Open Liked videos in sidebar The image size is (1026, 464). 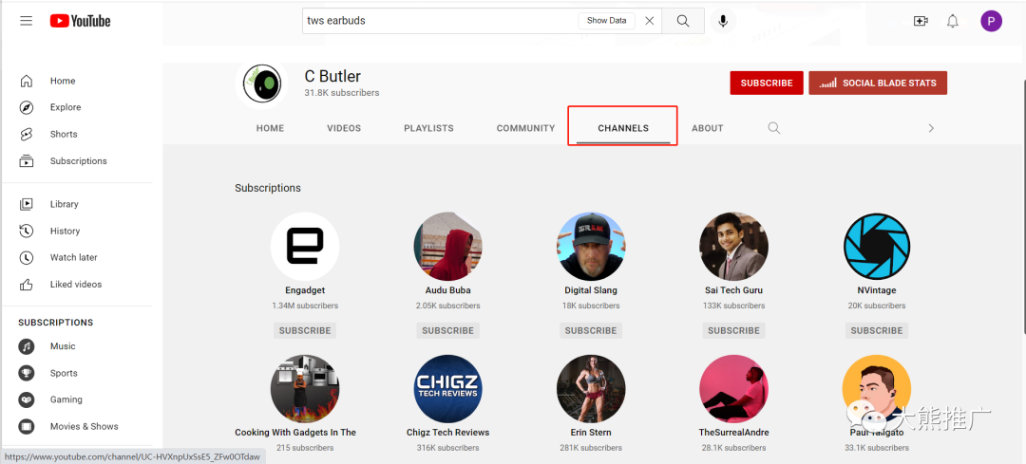[78, 285]
